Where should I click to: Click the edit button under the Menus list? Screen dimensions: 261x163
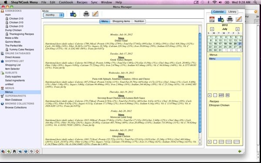coord(221,95)
